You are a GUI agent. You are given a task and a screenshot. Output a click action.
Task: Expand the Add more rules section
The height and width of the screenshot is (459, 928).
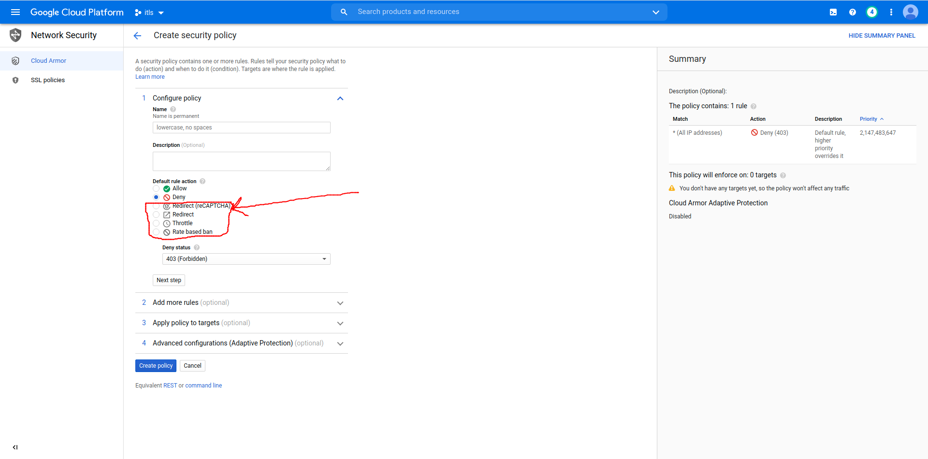point(242,303)
